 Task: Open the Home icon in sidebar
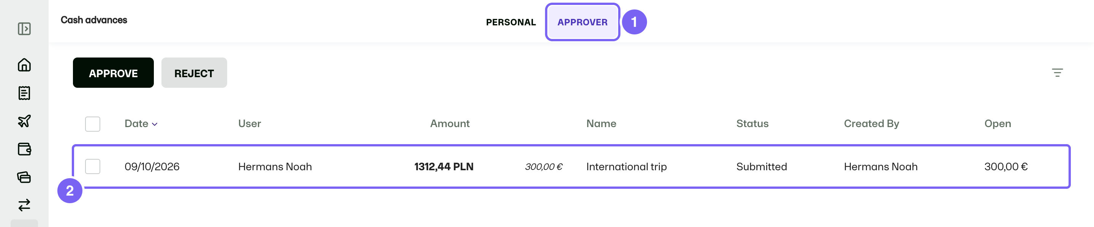tap(24, 65)
